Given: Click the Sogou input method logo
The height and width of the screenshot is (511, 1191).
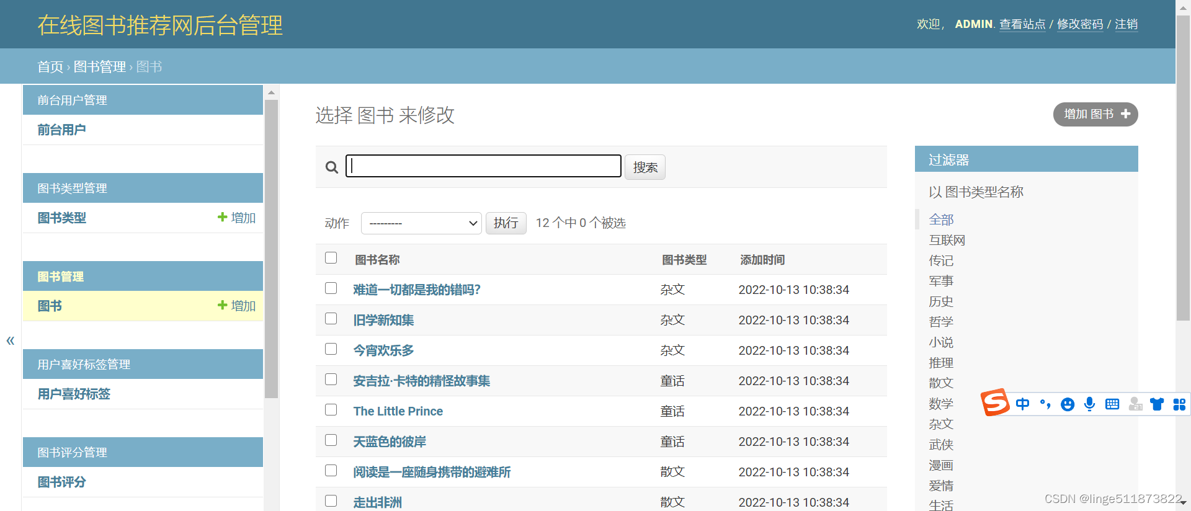Looking at the screenshot, I should 995,402.
